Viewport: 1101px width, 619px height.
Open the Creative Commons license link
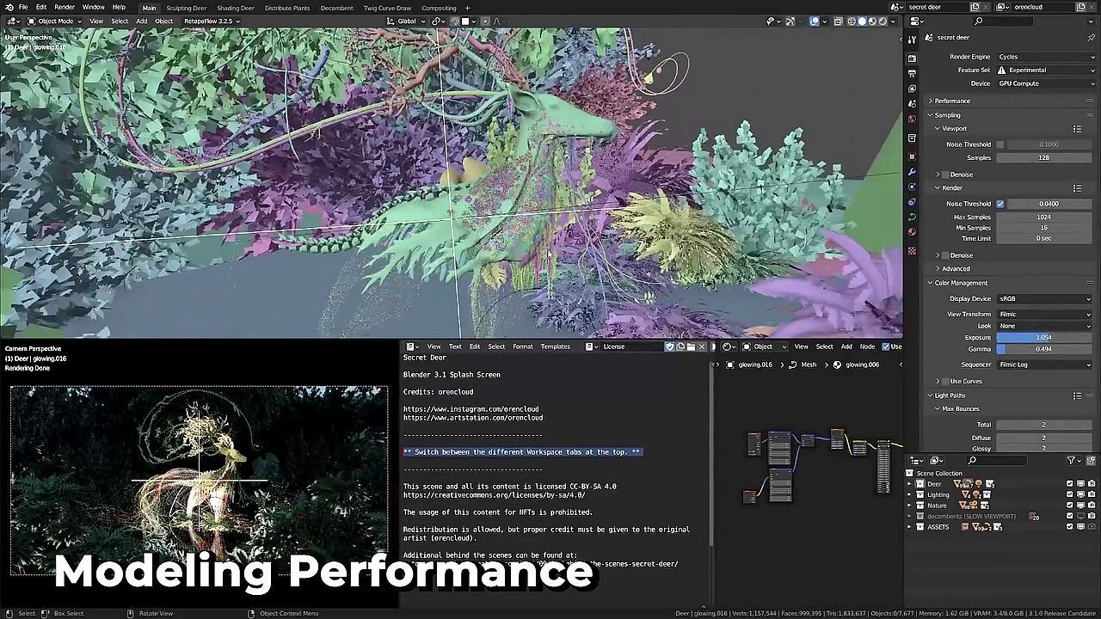[x=494, y=495]
